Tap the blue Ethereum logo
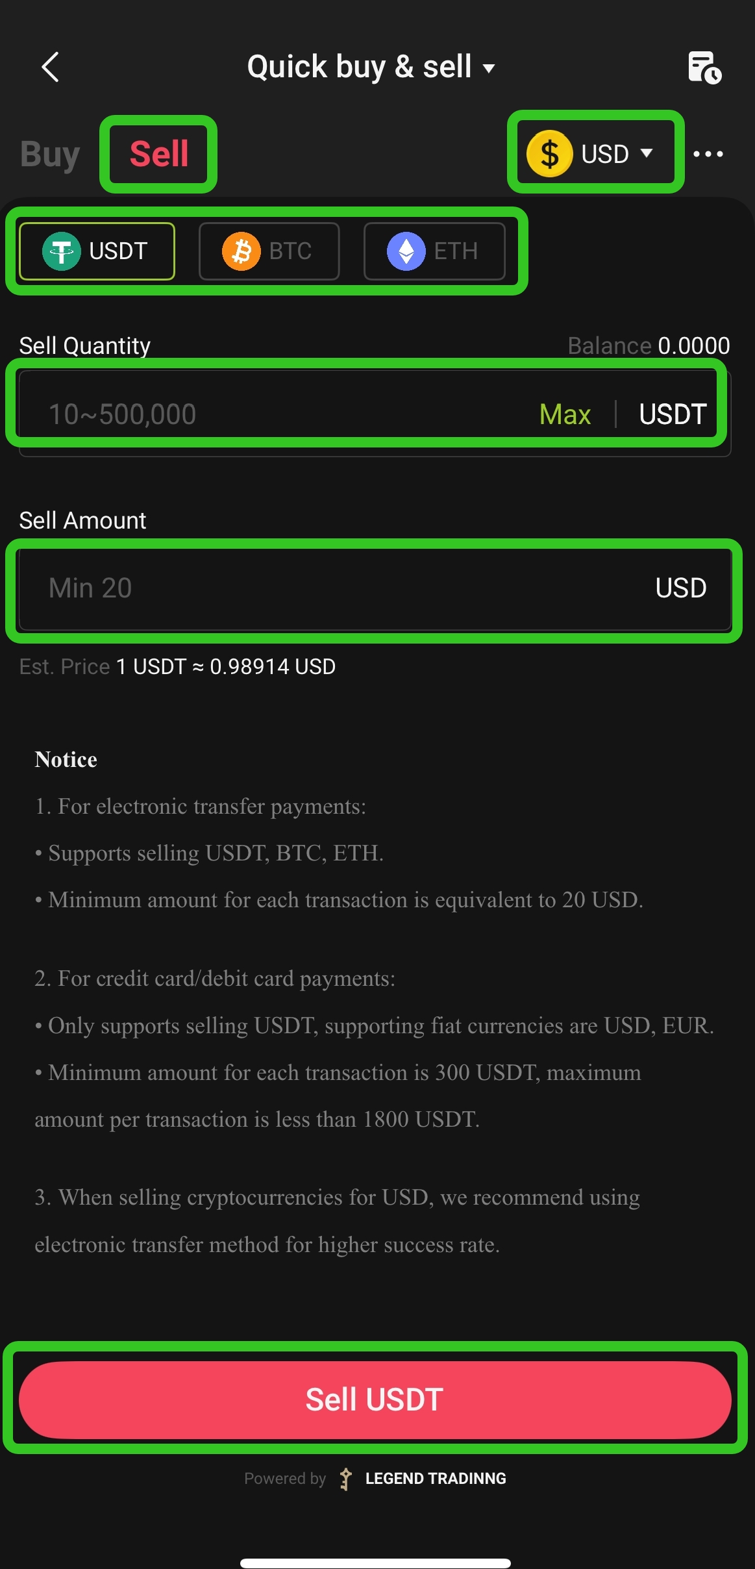Screen dimensions: 755x1569 click(406, 251)
